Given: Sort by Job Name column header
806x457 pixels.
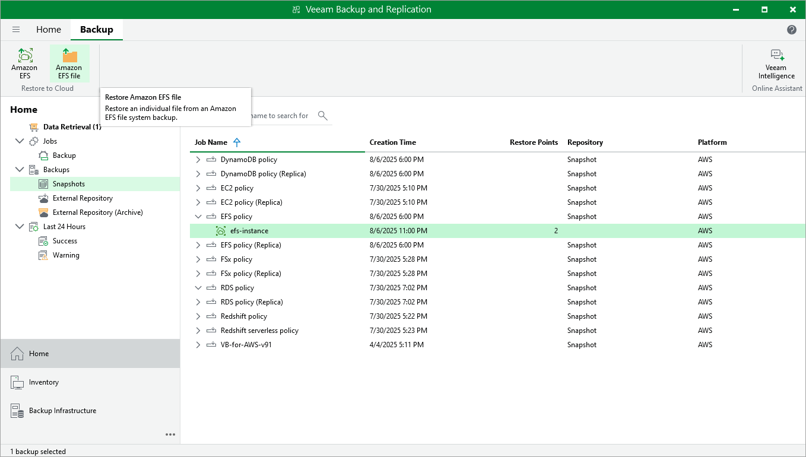Looking at the screenshot, I should pos(211,142).
